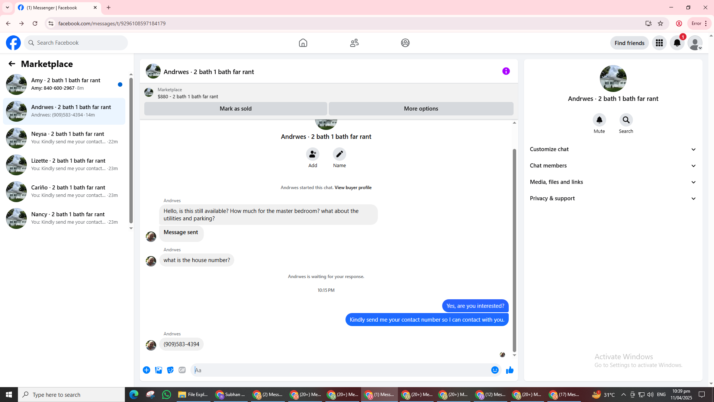Click the large listing thumbnail in right panel
The image size is (714, 402).
613,79
